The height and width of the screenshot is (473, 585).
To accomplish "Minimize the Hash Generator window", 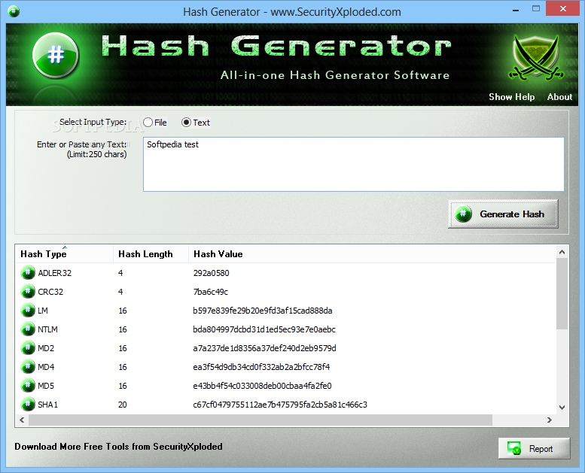I will coord(516,9).
